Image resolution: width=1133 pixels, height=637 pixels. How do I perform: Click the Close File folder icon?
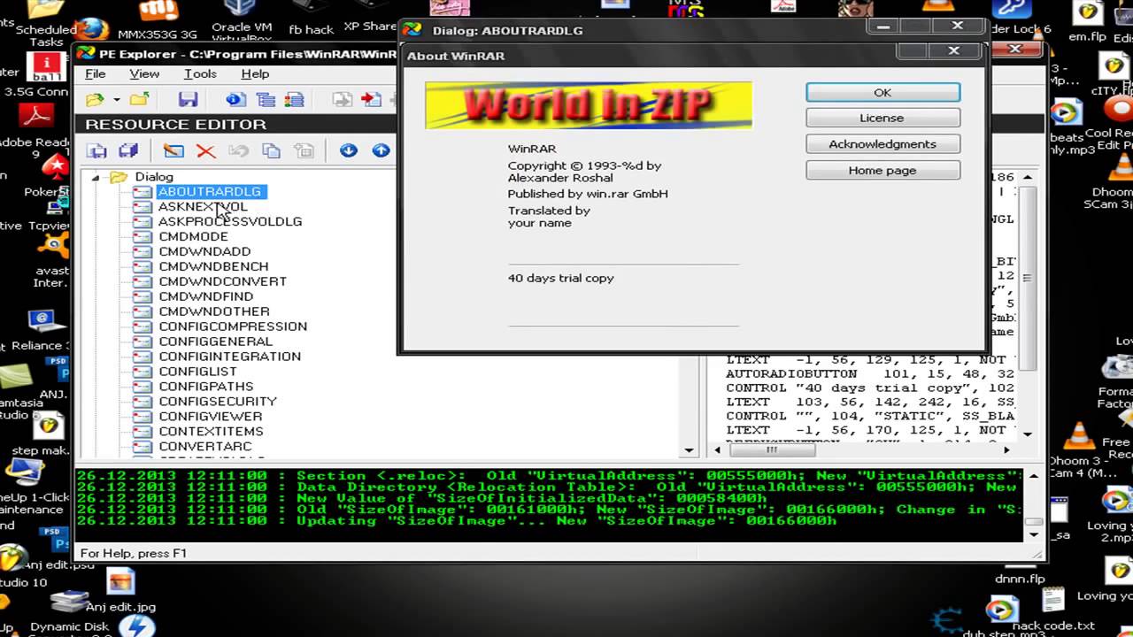point(139,100)
